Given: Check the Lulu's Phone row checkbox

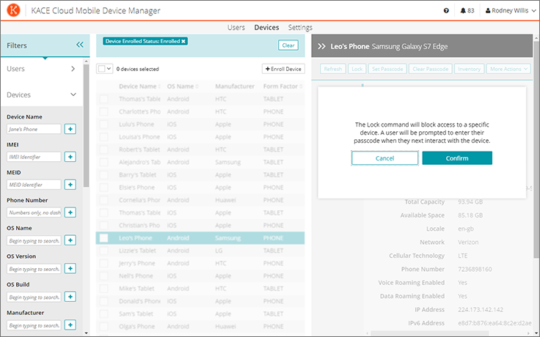Looking at the screenshot, I should [x=103, y=125].
